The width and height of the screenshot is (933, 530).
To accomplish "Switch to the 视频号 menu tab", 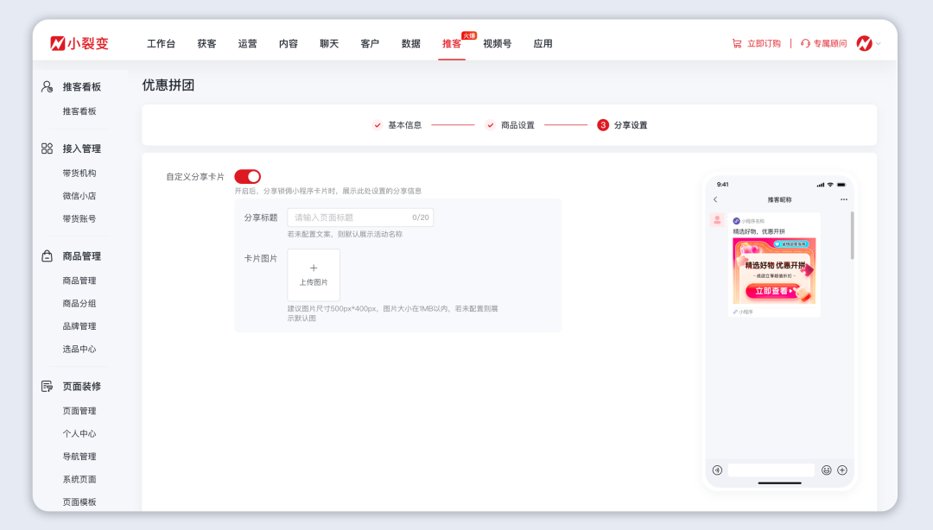I will [x=495, y=42].
